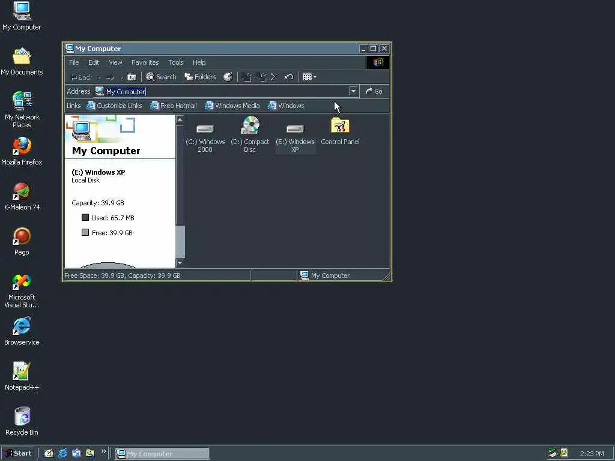This screenshot has width=615, height=461.
Task: Select the K-Meleon 74 desktop shortcut
Action: [x=22, y=196]
